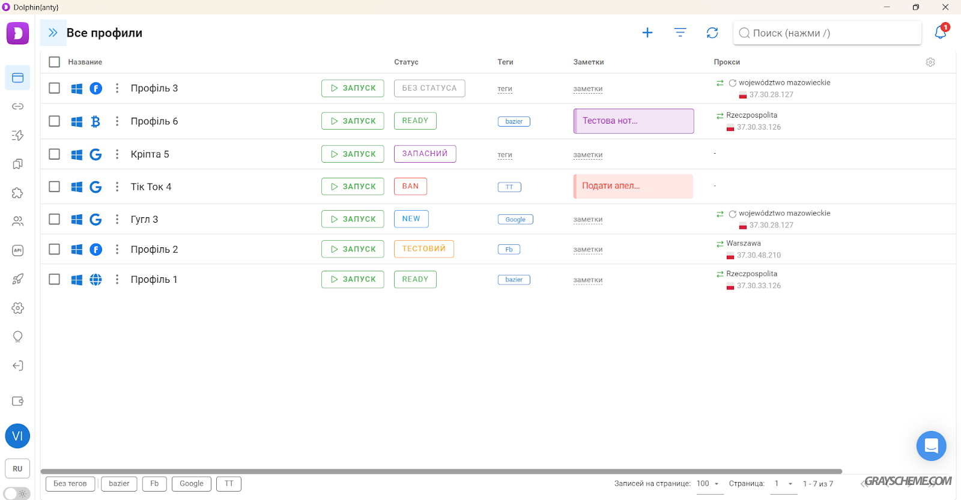
Task: Open page number dropdown
Action: point(783,484)
